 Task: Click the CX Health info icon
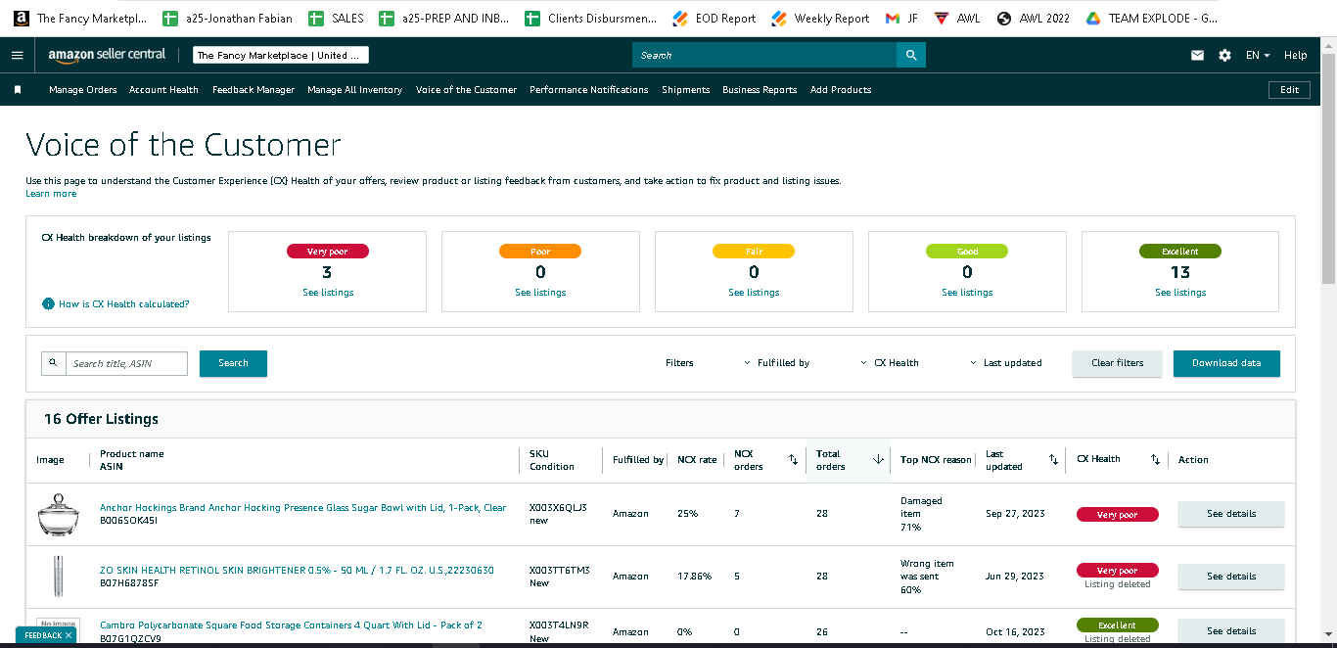pyautogui.click(x=48, y=303)
